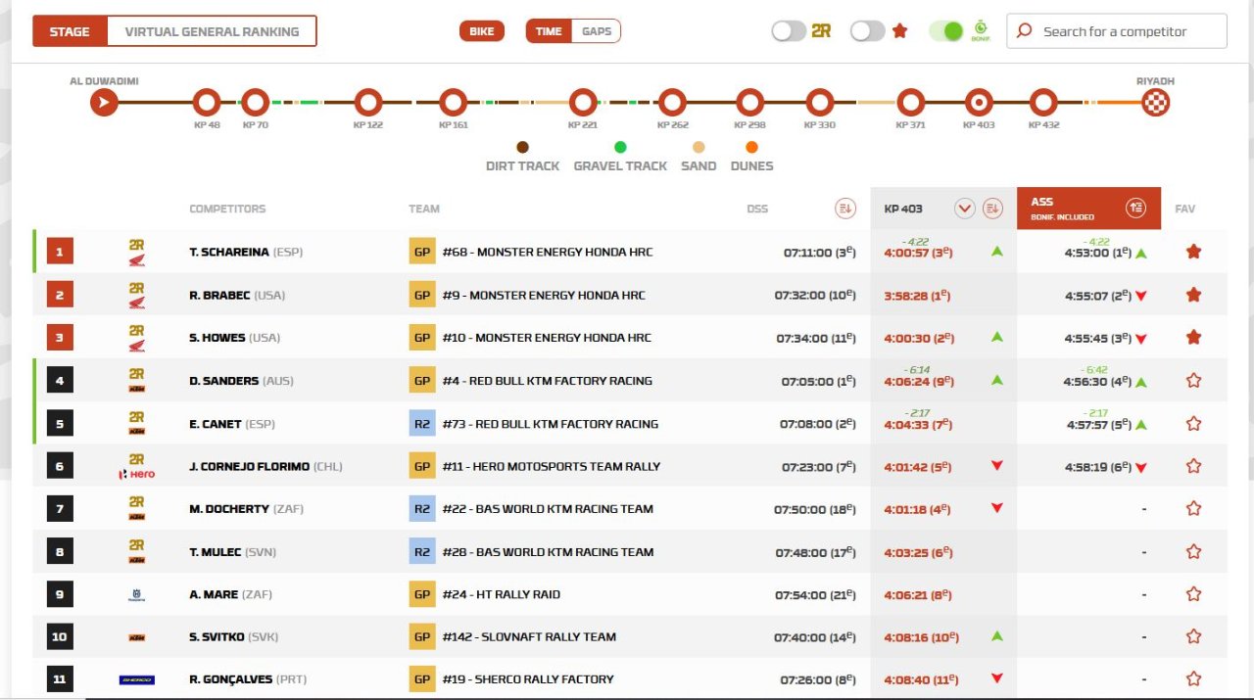Open the BIKE category selector
Screen dimensions: 1254x700
pyautogui.click(x=481, y=31)
